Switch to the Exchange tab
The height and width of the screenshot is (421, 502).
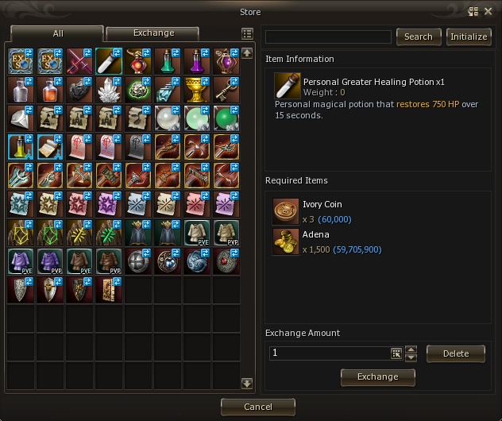tap(153, 33)
